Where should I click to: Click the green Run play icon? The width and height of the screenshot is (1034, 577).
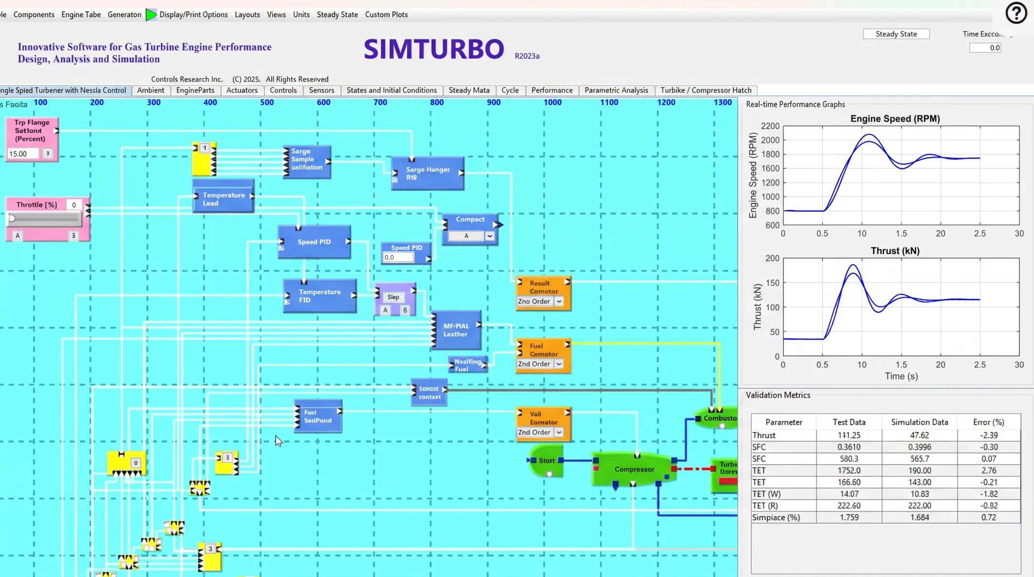(x=151, y=14)
